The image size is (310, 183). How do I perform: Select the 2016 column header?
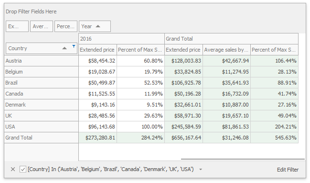(x=121, y=39)
